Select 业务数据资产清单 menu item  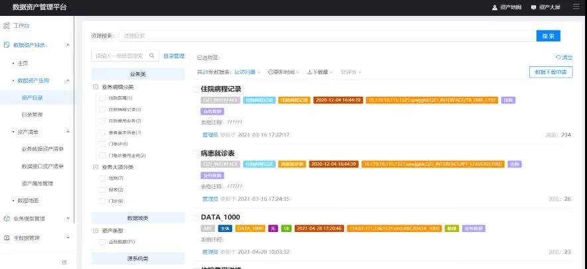pos(42,149)
